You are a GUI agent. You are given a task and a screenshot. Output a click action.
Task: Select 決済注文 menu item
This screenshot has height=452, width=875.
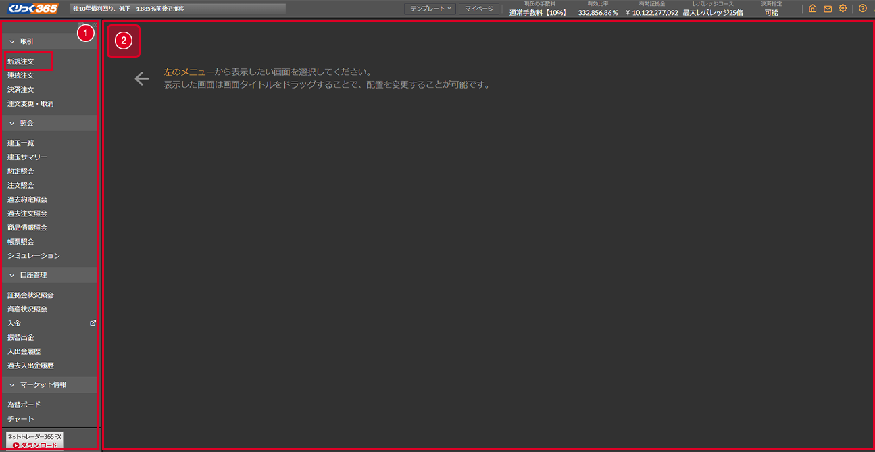click(21, 90)
